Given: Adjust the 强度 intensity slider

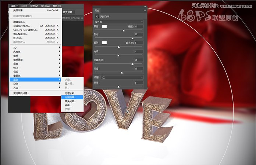Looking at the screenshot, I should (x=124, y=30).
